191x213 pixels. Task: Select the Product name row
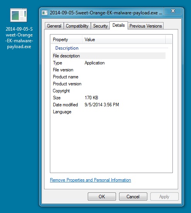coord(109,77)
